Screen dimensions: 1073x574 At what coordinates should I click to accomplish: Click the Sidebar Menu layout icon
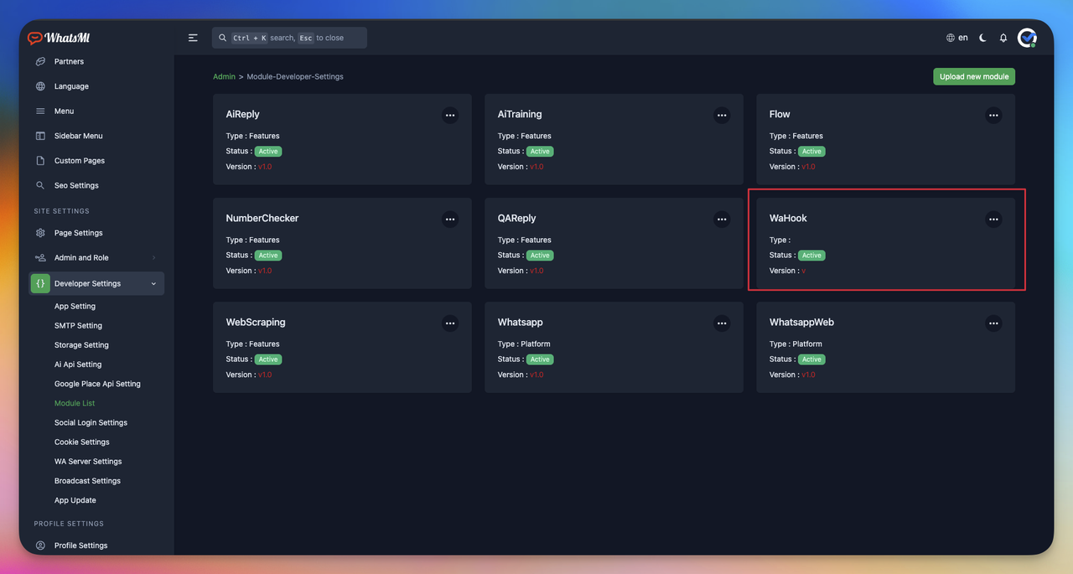coord(40,136)
